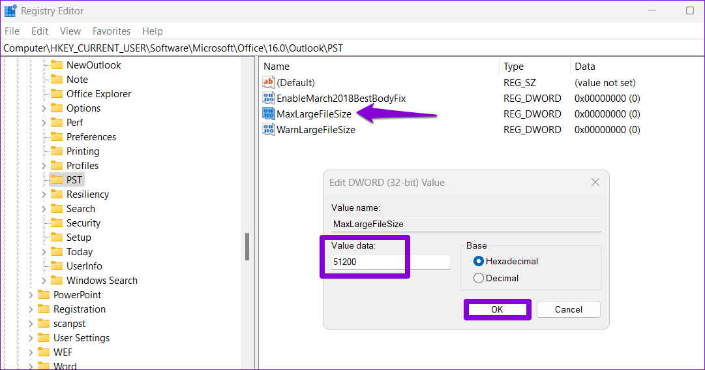Click the Value data input field
The image size is (705, 370).
coord(391,262)
